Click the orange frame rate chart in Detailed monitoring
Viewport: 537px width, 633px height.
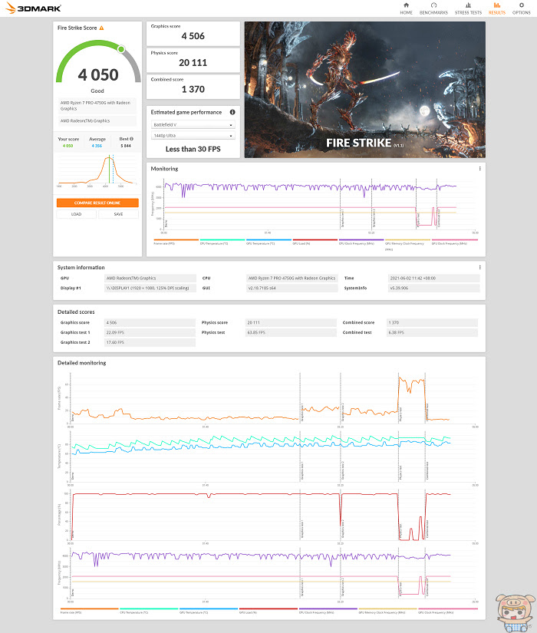coord(268,399)
